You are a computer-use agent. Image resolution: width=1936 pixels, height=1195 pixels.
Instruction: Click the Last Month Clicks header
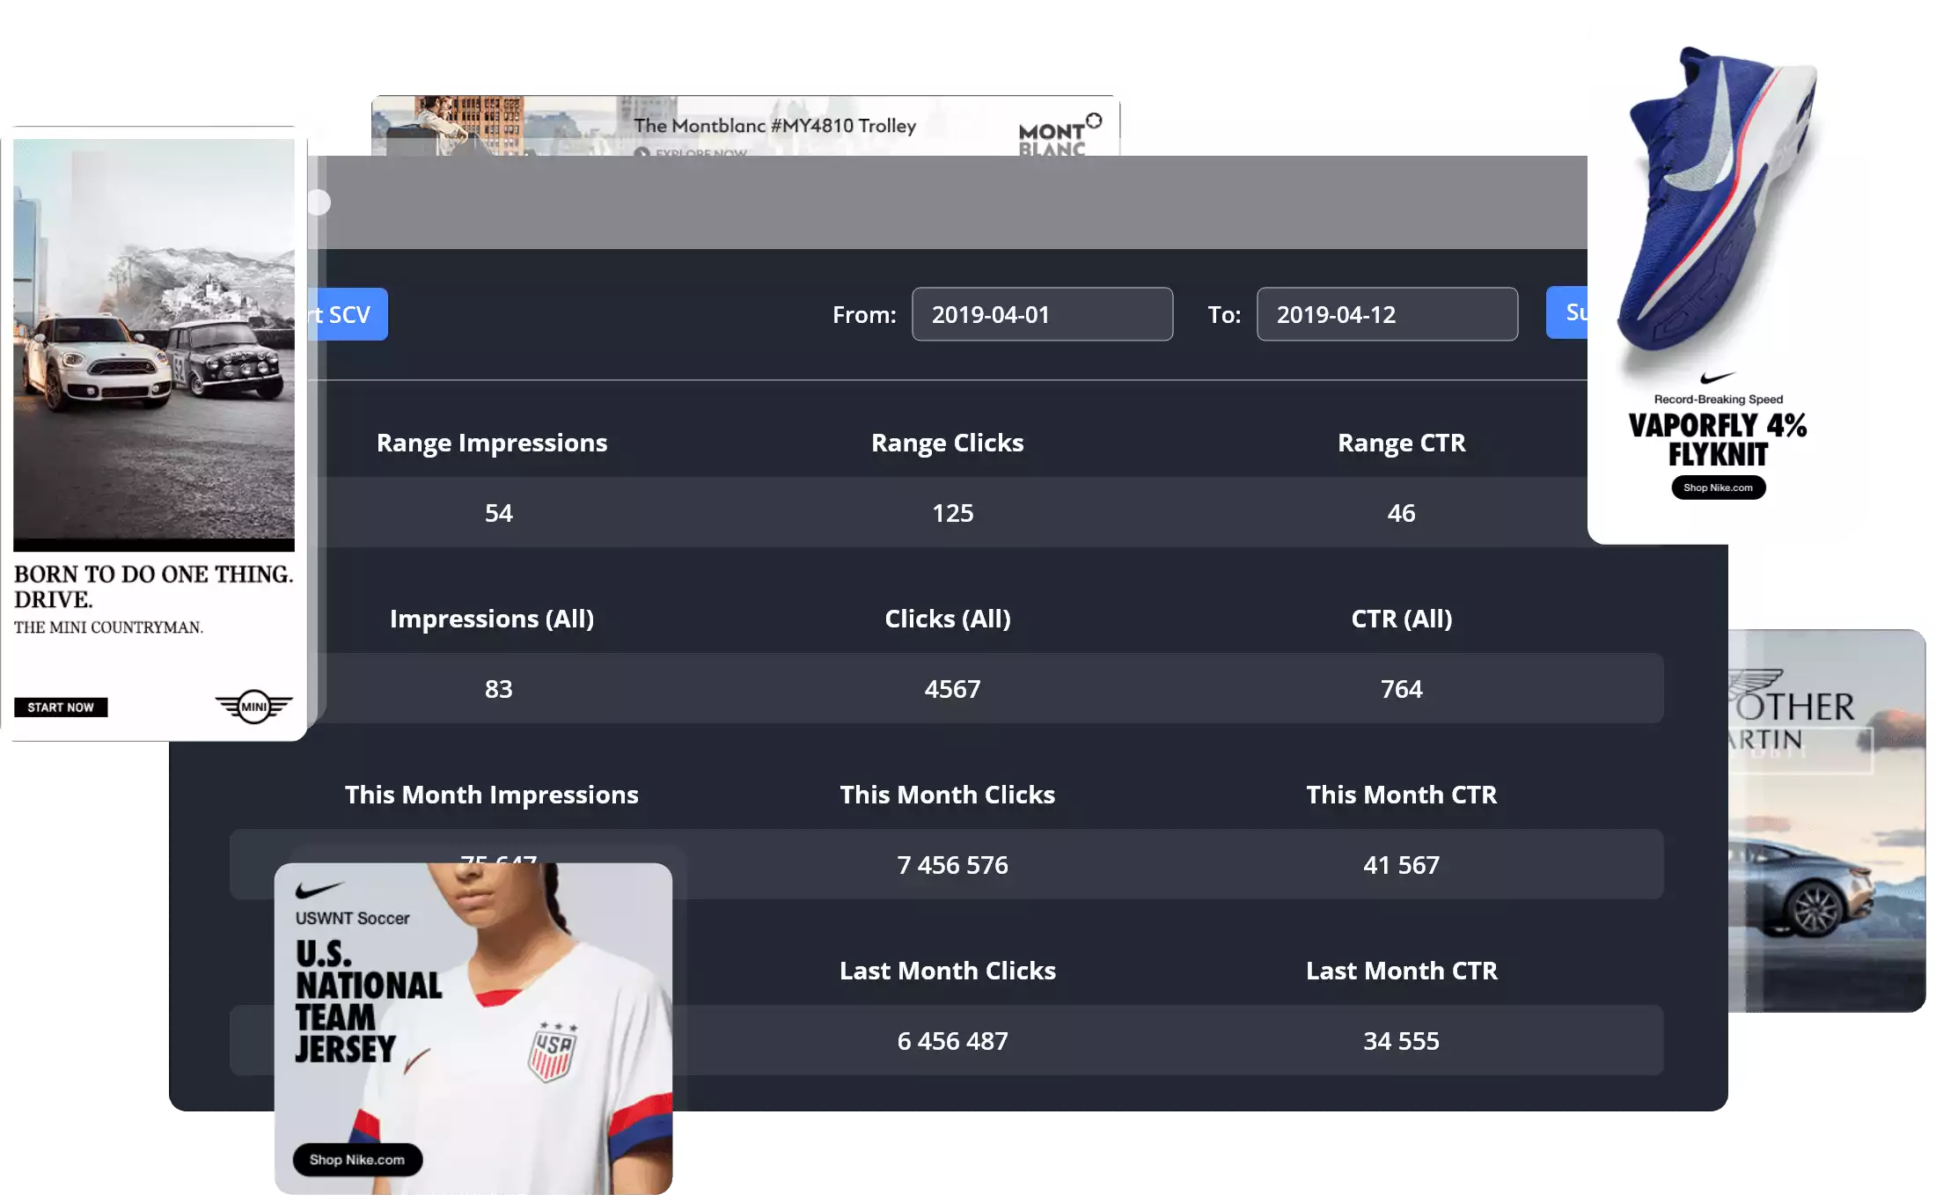[948, 971]
